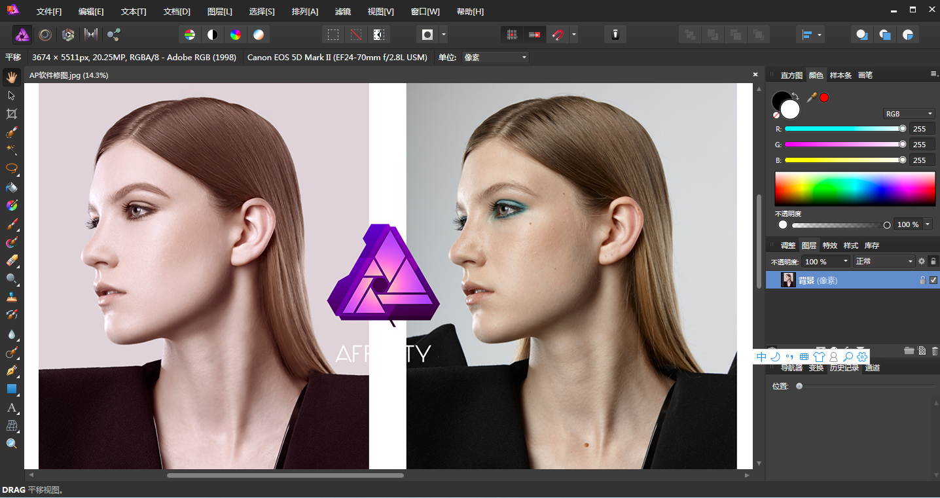This screenshot has width=940, height=498.
Task: Open the layer opacity 100 % dropdown
Action: (825, 261)
